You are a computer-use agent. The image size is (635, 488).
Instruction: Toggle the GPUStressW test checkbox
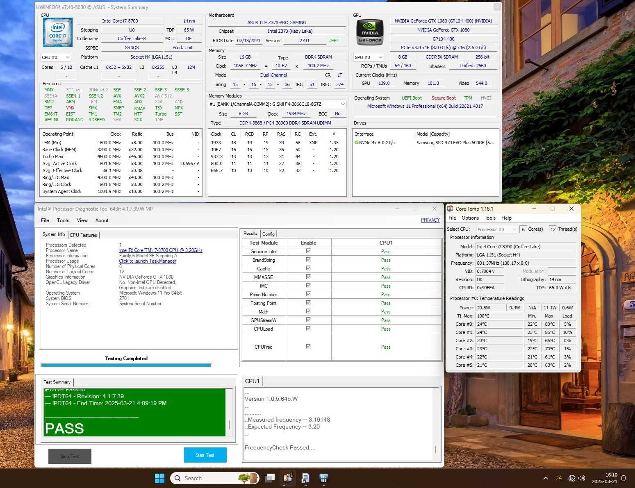click(308, 320)
